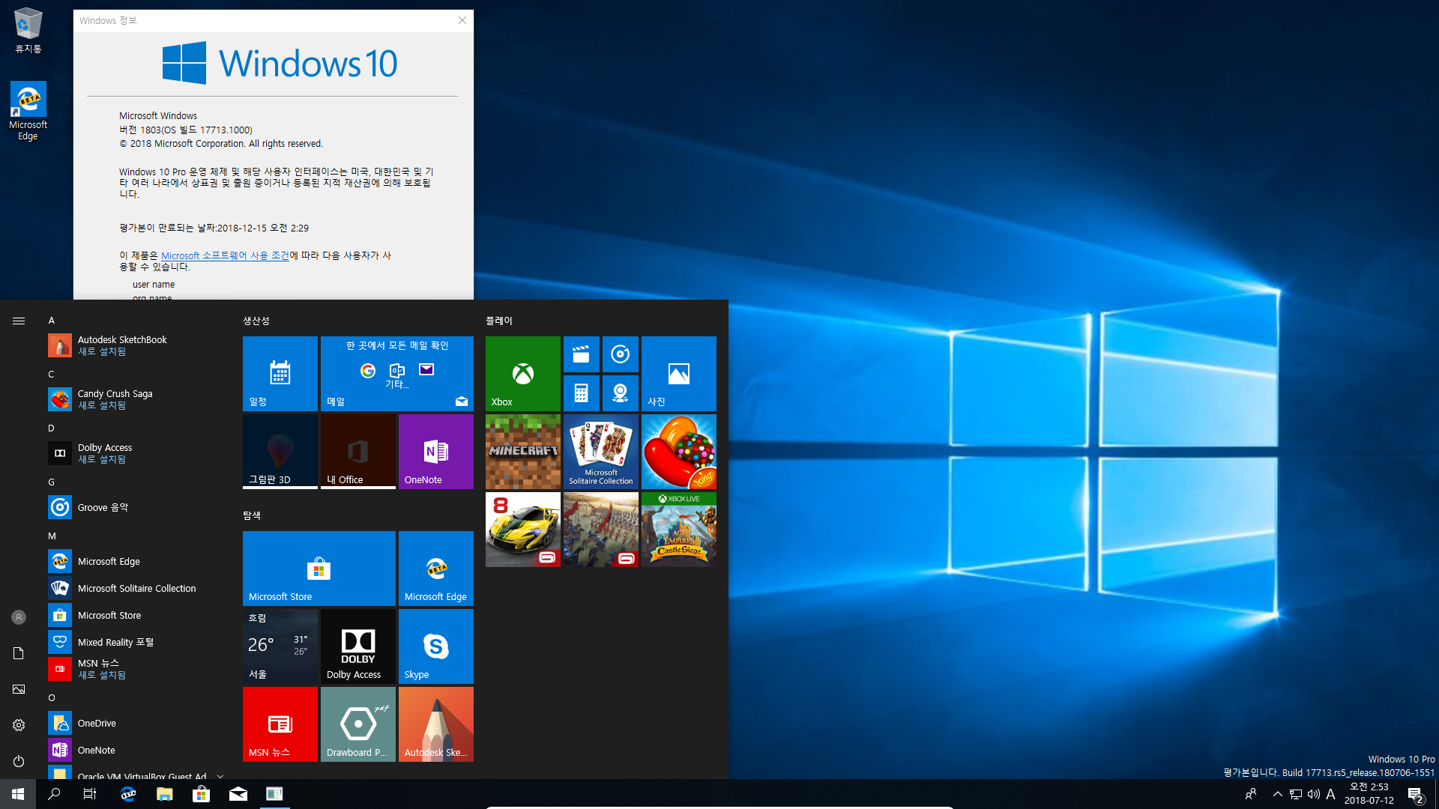Open the Autodesk SketchBook tile

(x=436, y=724)
